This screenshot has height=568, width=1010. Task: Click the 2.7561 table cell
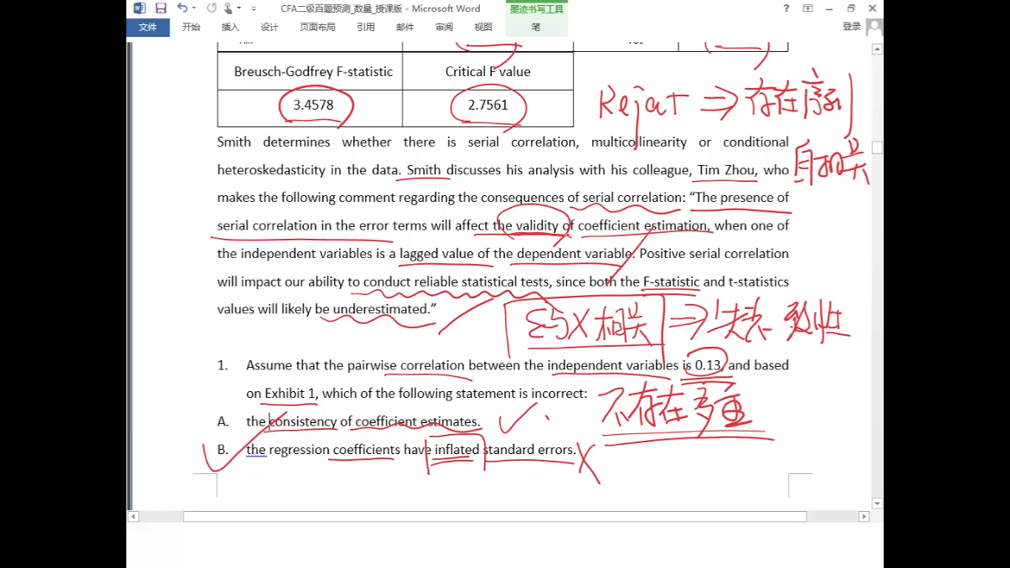(488, 108)
